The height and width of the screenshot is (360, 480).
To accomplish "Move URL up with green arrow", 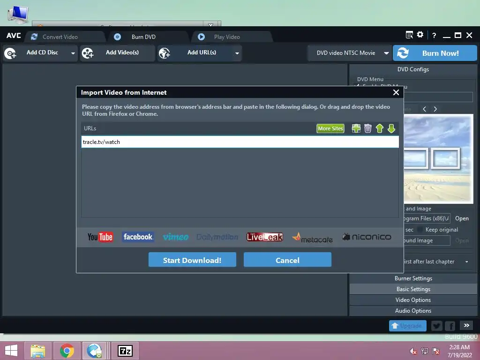I will 380,128.
